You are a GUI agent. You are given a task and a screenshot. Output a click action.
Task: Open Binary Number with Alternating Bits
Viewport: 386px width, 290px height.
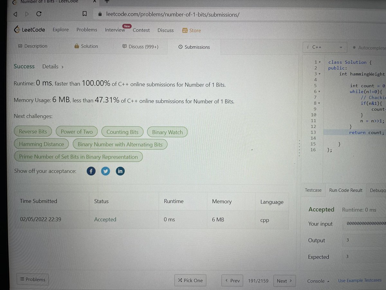120,144
